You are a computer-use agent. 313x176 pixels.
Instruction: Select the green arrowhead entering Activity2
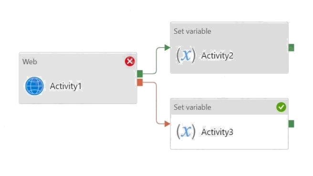click(167, 48)
